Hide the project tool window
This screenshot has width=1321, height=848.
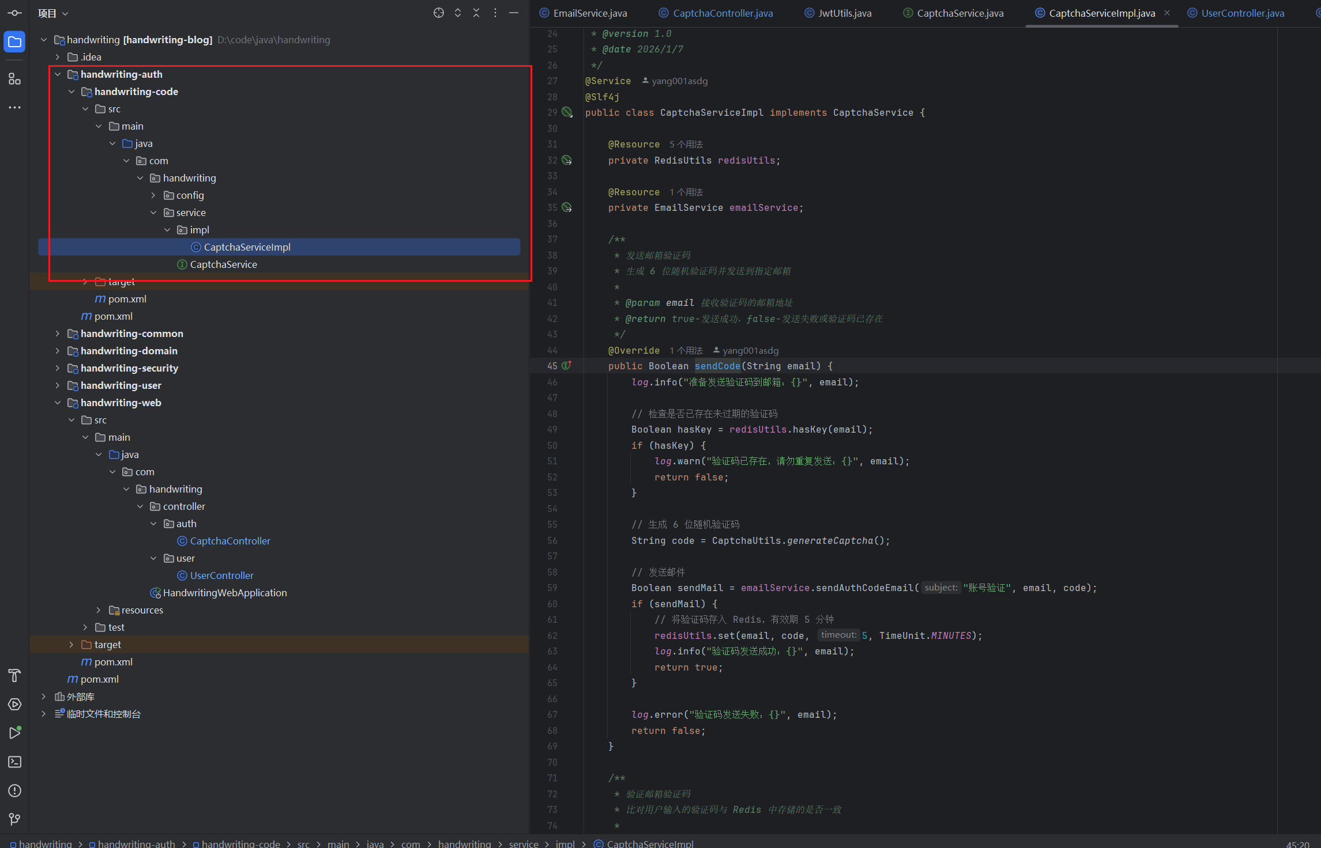tap(514, 13)
